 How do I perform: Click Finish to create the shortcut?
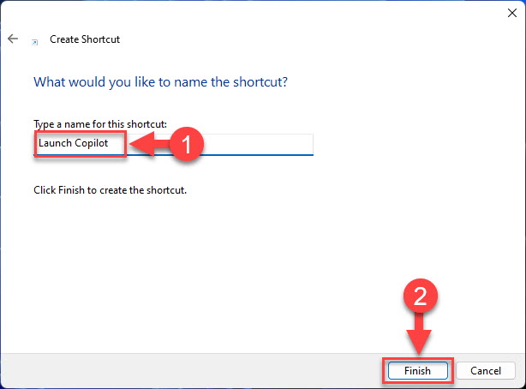pyautogui.click(x=418, y=370)
